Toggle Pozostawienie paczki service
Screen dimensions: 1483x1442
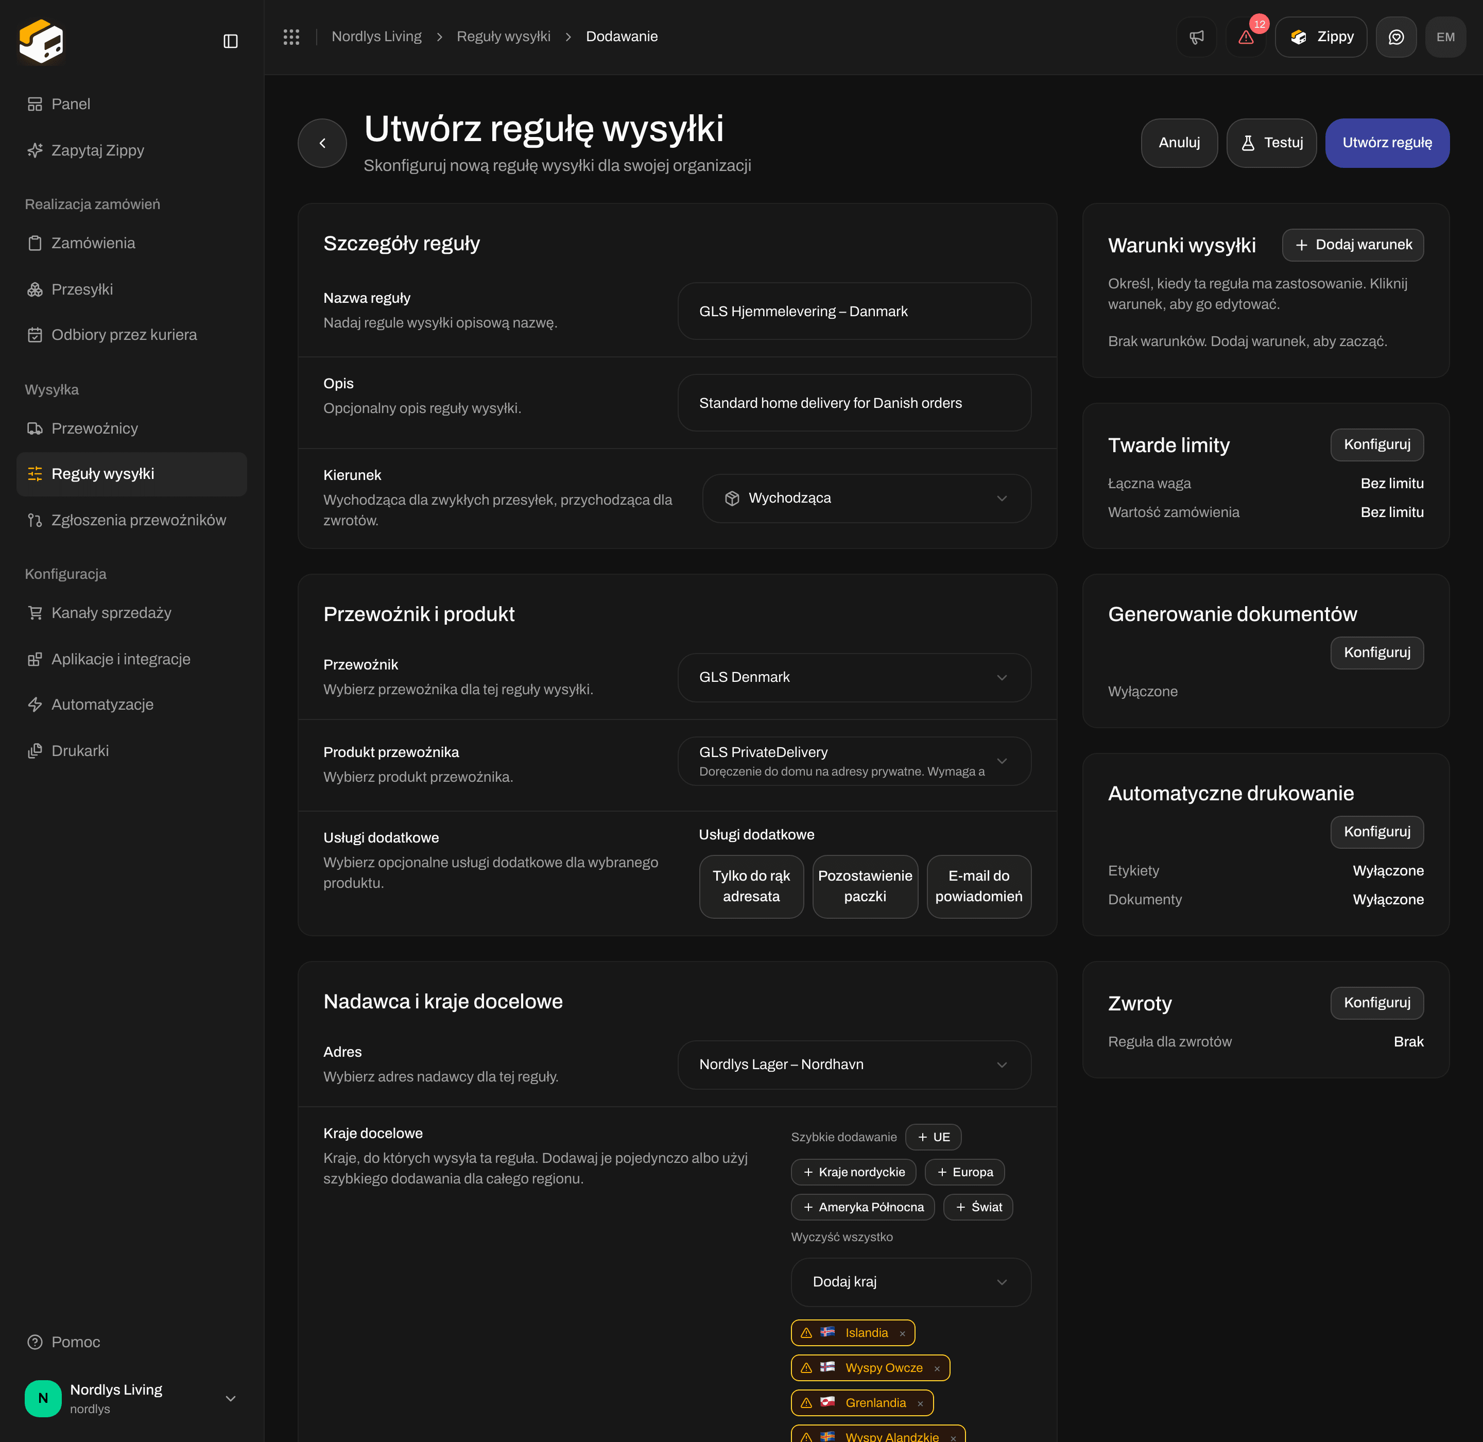[865, 886]
